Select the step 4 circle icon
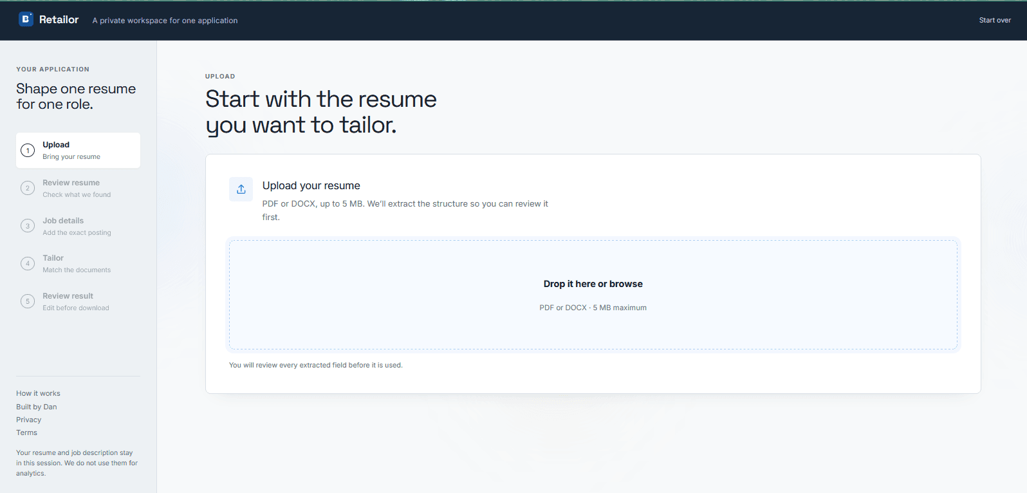1027x493 pixels. pos(28,263)
